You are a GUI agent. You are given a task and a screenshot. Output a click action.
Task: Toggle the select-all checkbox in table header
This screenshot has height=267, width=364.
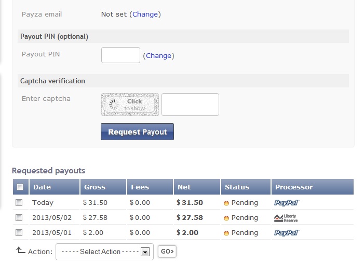pos(20,187)
